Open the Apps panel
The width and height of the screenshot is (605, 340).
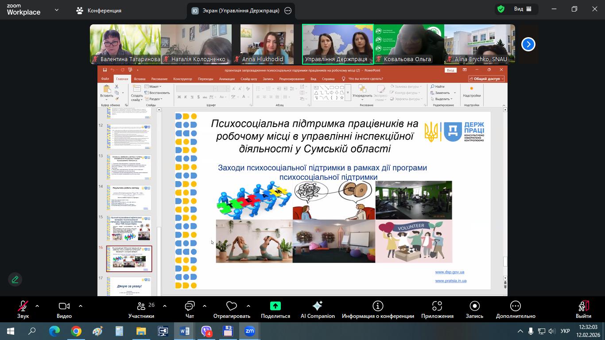click(437, 309)
